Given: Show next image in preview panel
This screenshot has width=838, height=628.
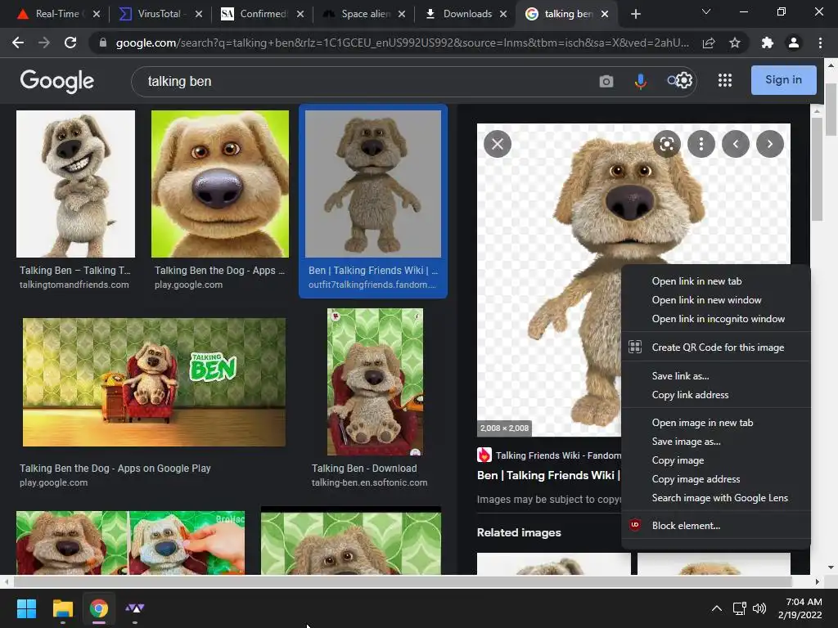Looking at the screenshot, I should coord(770,144).
